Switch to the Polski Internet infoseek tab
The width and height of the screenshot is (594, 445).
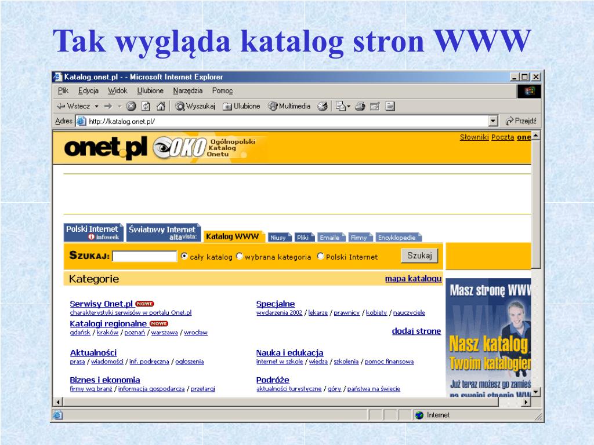point(93,232)
